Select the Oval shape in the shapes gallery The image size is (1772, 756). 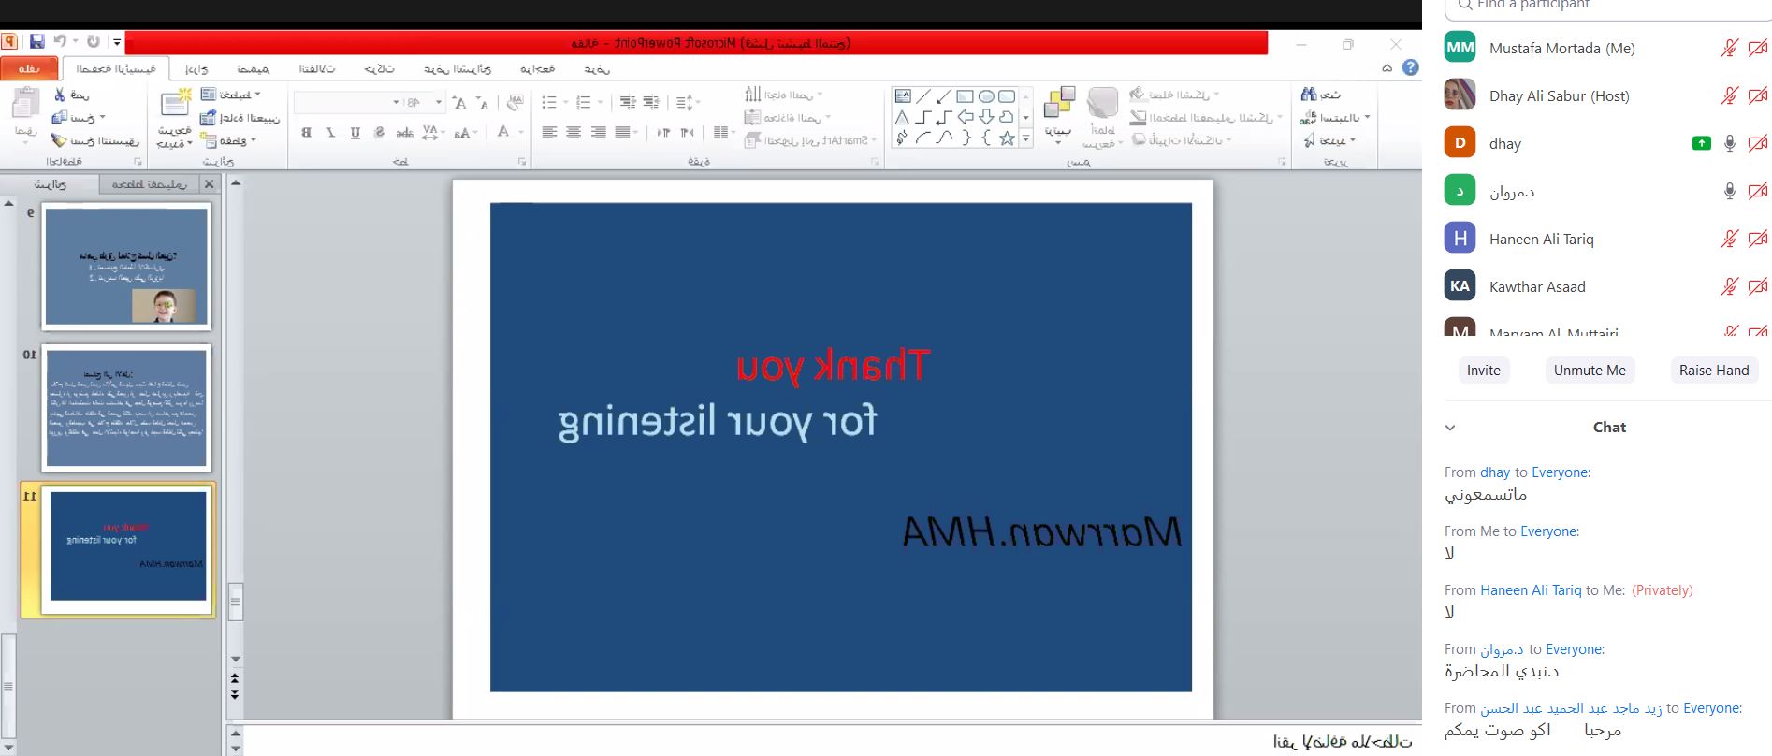point(986,95)
